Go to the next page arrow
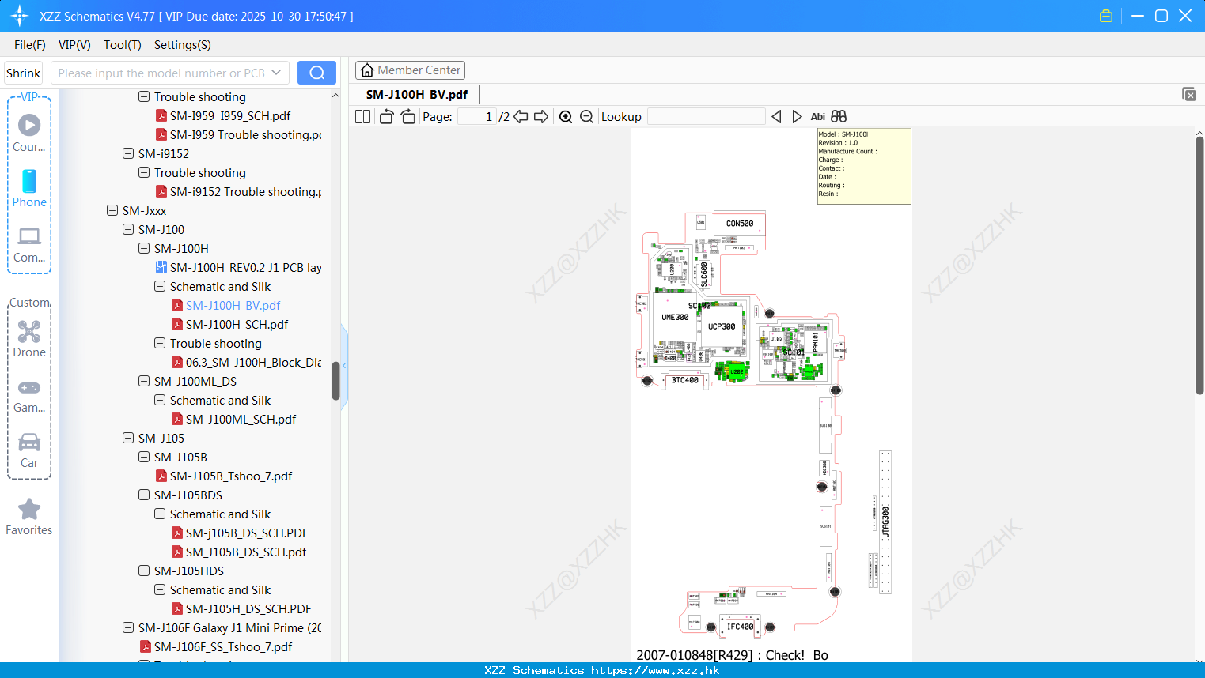Image resolution: width=1205 pixels, height=678 pixels. (x=541, y=117)
